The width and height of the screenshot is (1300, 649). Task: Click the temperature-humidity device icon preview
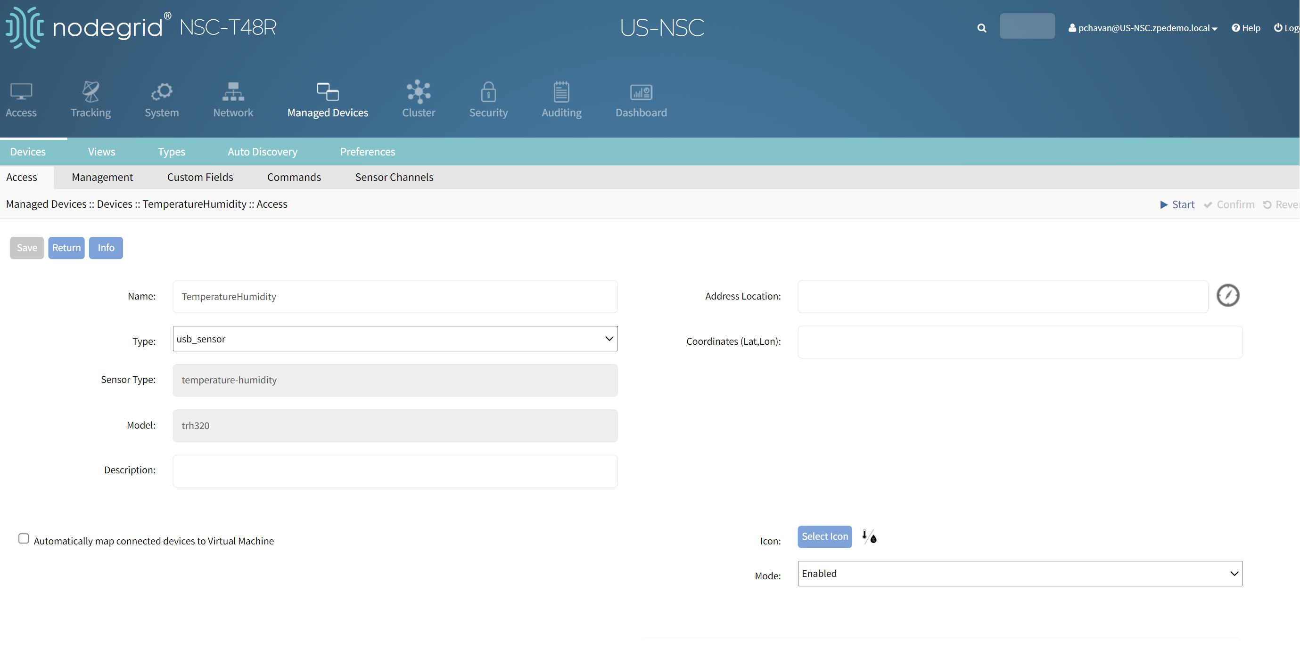[x=869, y=536]
